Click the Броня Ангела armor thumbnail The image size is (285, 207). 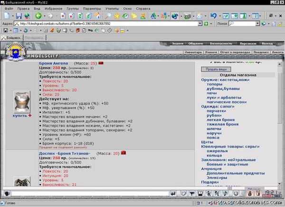click(22, 102)
